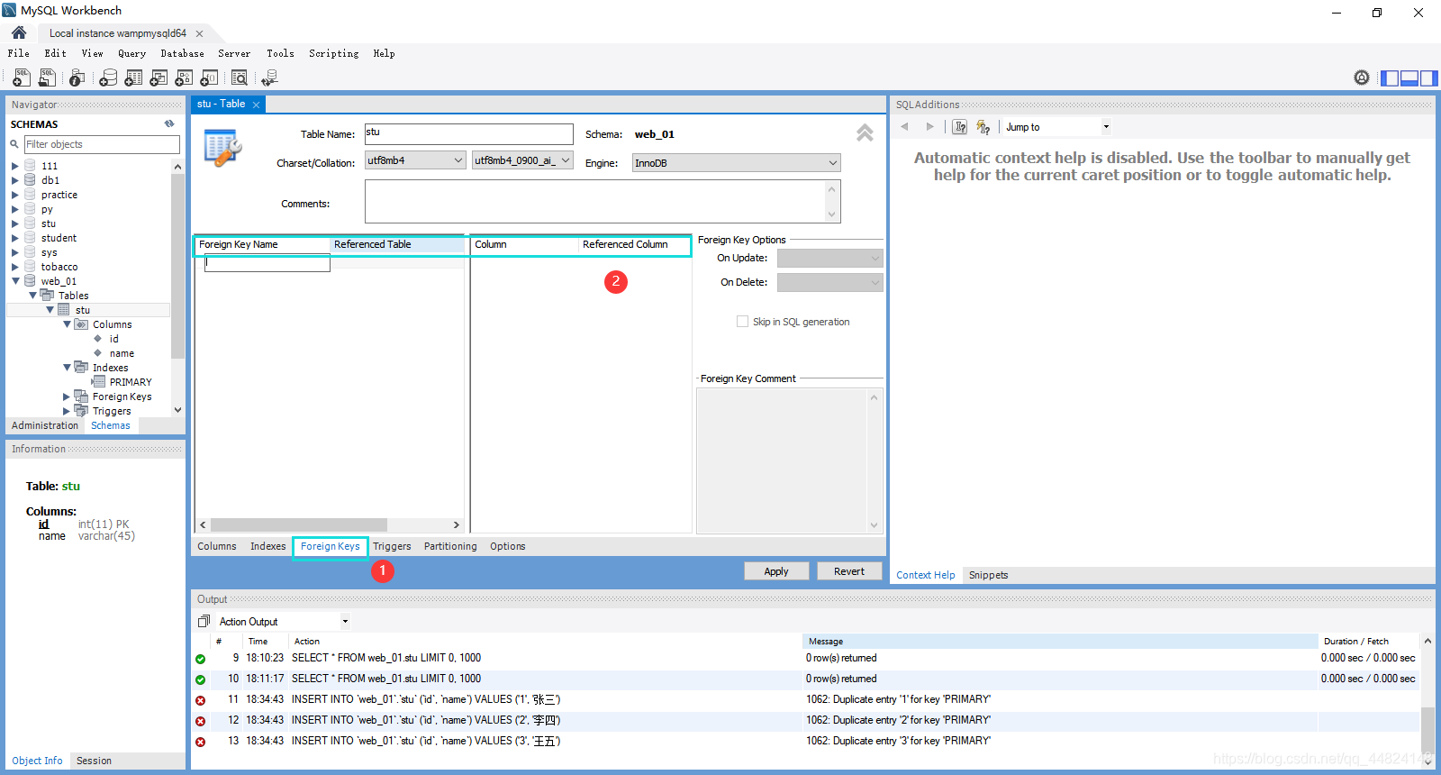Screen dimensions: 1441x775
Task: Open SQL script file icon
Action: pyautogui.click(x=47, y=78)
